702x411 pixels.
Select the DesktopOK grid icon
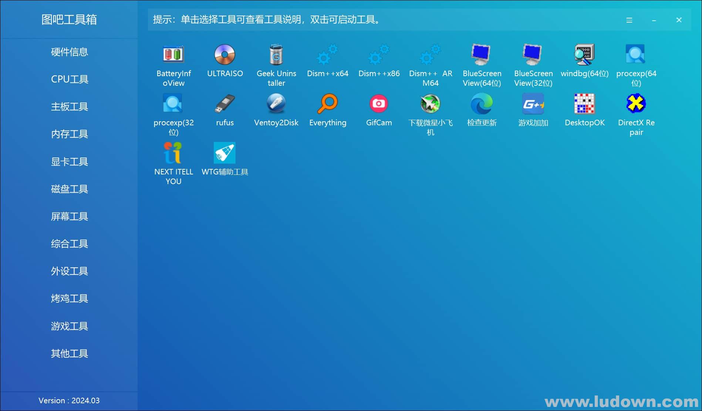pos(584,103)
